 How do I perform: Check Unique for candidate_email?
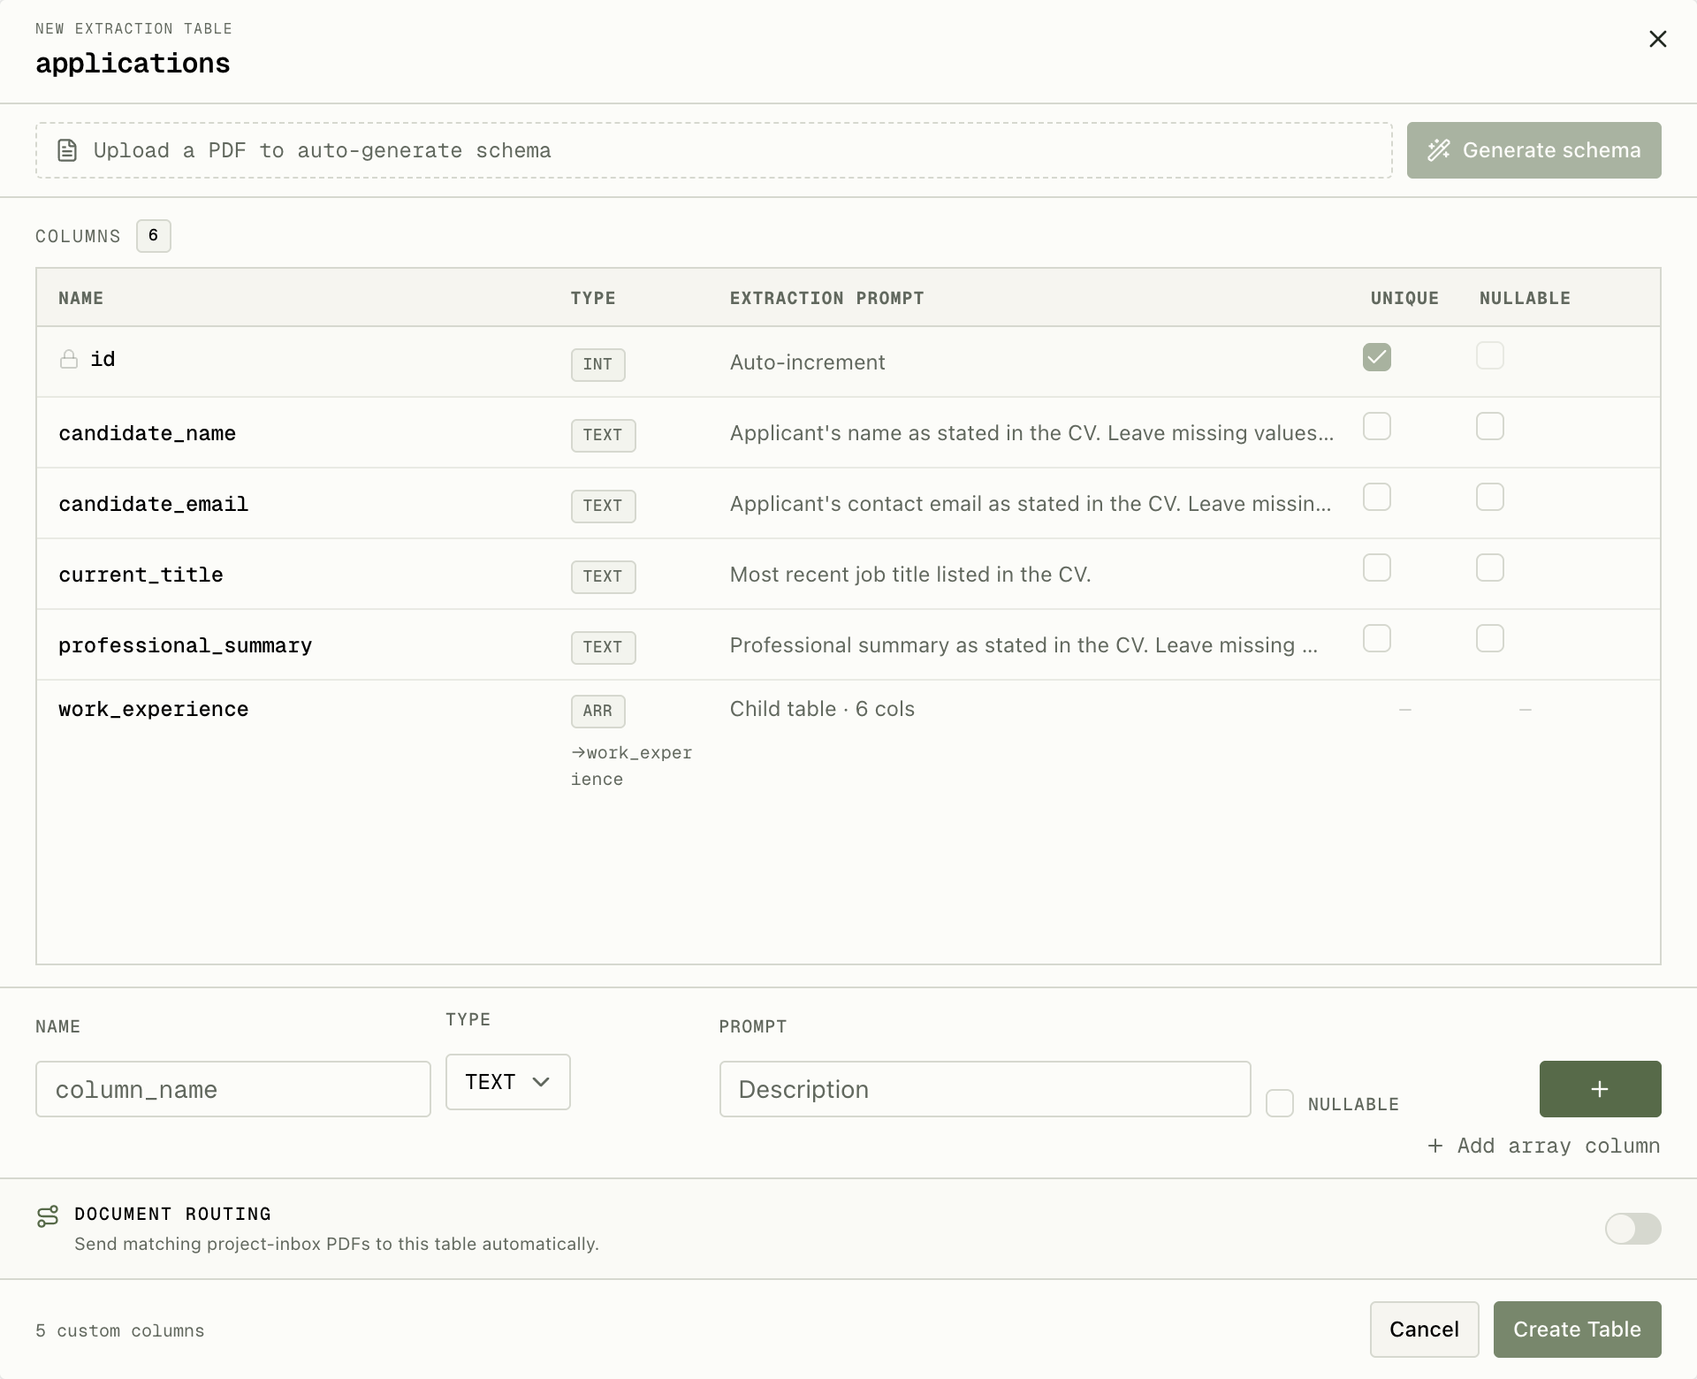1377,497
